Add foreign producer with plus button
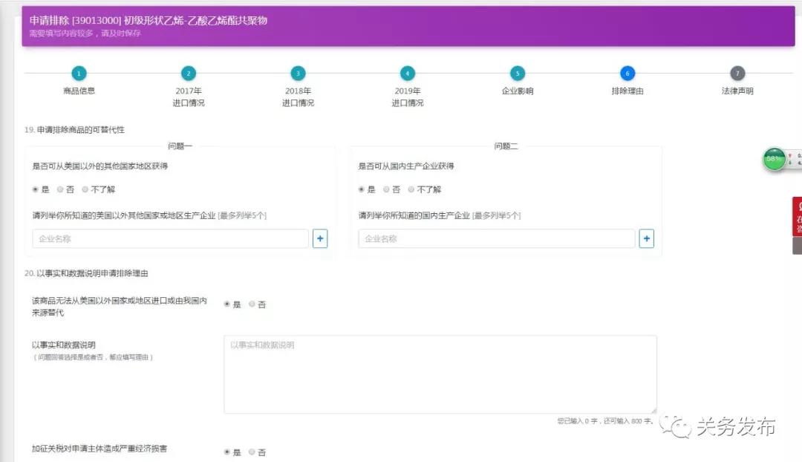This screenshot has width=802, height=462. pyautogui.click(x=320, y=238)
